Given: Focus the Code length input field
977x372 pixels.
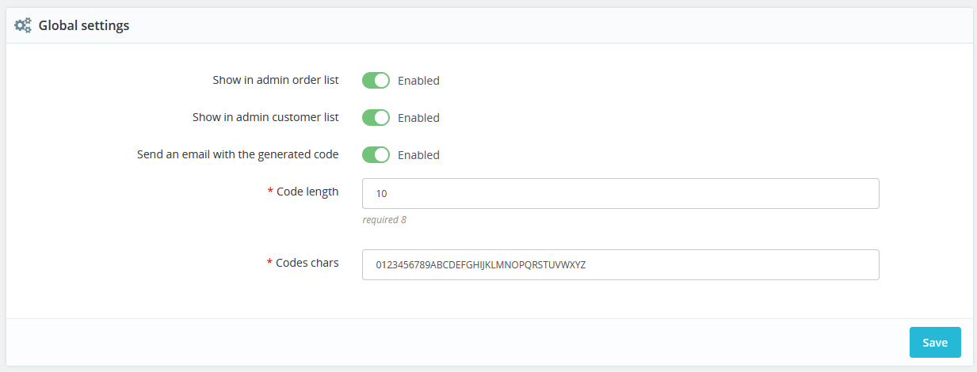Looking at the screenshot, I should tap(620, 193).
